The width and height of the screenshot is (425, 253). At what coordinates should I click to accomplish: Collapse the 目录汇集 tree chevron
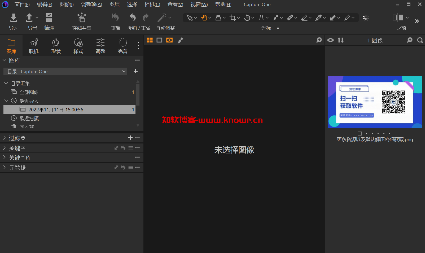(x=6, y=83)
